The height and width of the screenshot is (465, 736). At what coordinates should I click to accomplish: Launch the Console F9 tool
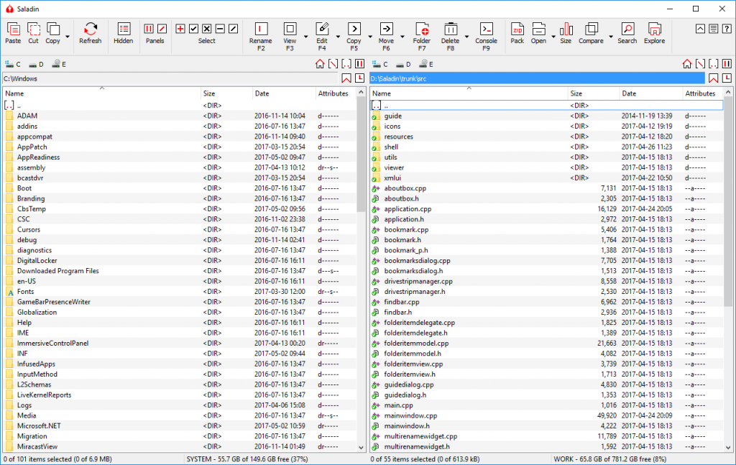point(486,37)
